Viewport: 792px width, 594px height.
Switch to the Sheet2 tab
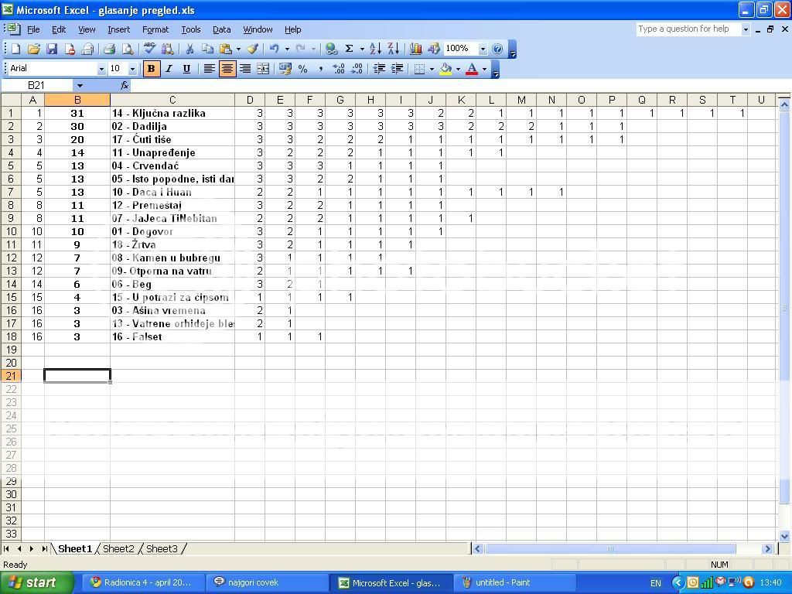point(118,548)
